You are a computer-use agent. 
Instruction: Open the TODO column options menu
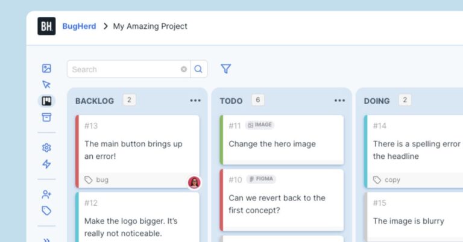pyautogui.click(x=339, y=101)
